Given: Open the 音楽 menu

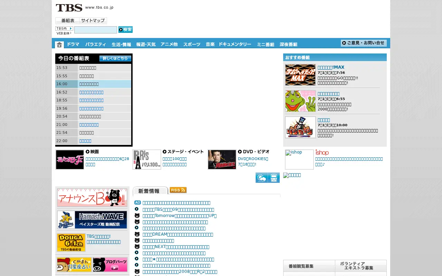Looking at the screenshot, I should tap(210, 44).
